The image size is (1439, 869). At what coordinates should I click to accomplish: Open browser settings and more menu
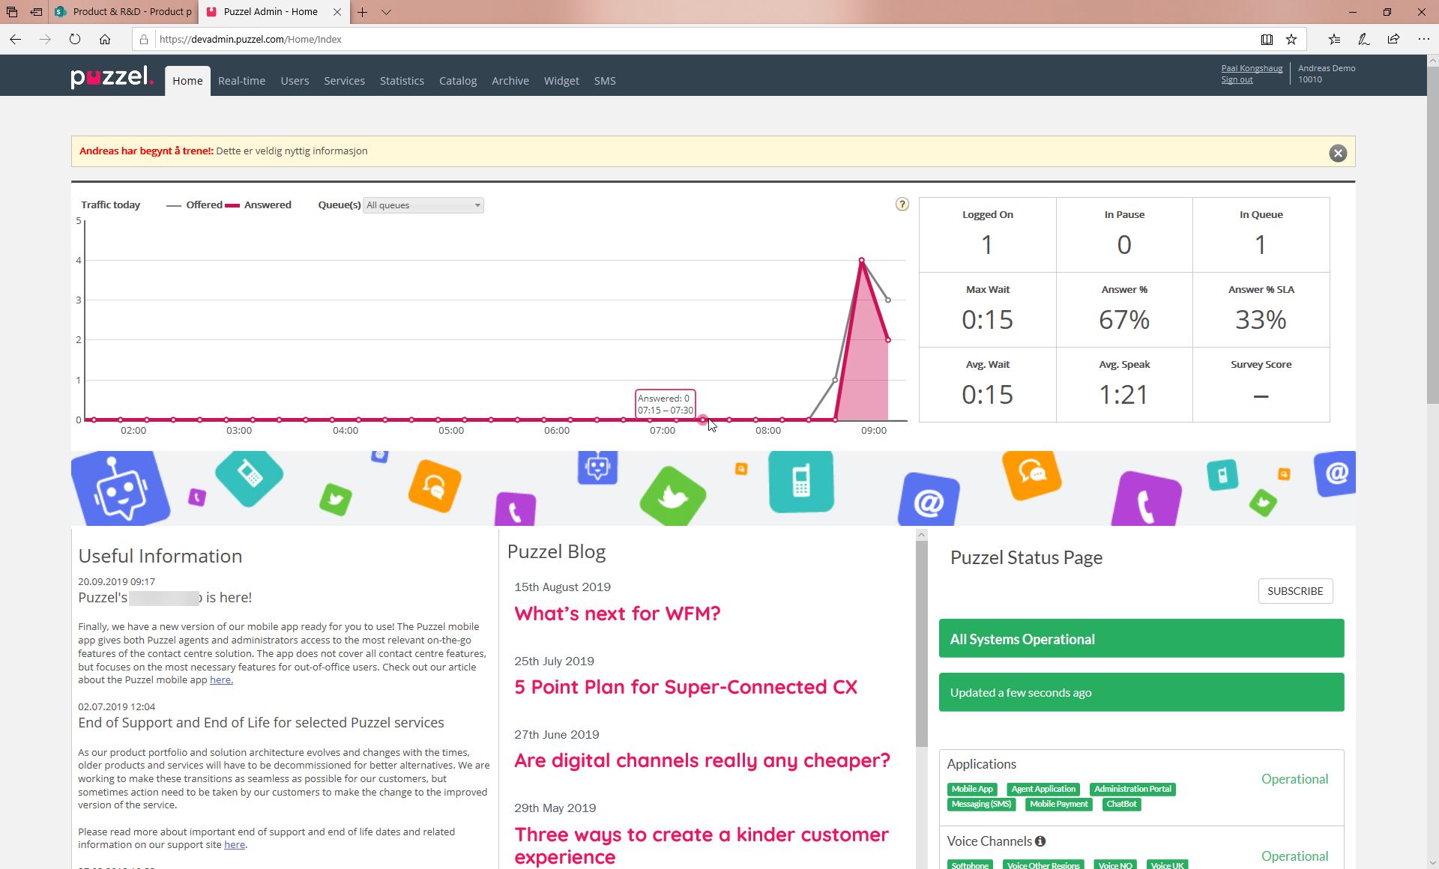1423,40
